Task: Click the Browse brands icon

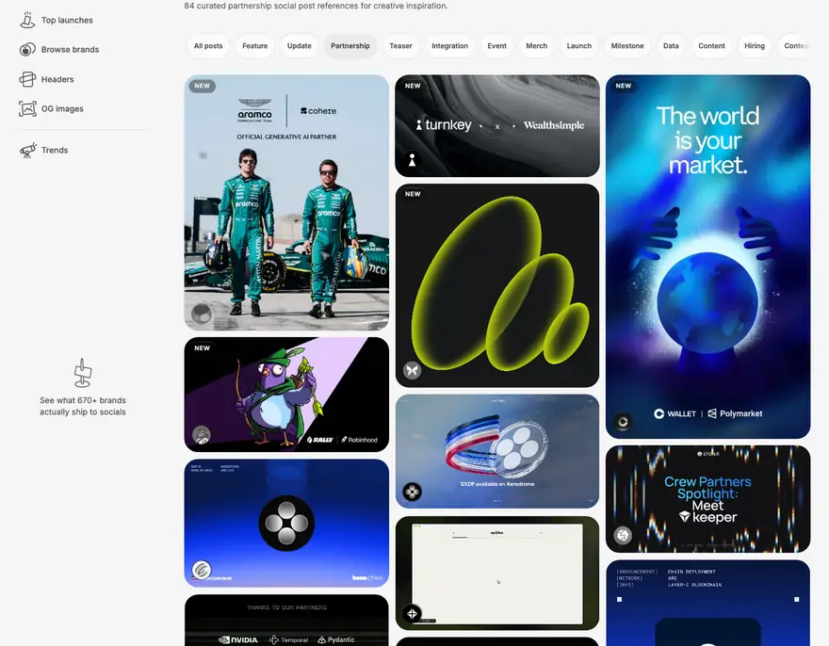Action: click(27, 50)
